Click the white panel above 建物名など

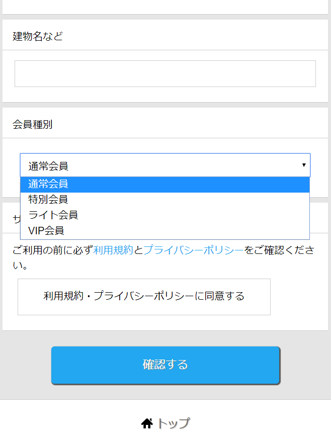pyautogui.click(x=165, y=6)
